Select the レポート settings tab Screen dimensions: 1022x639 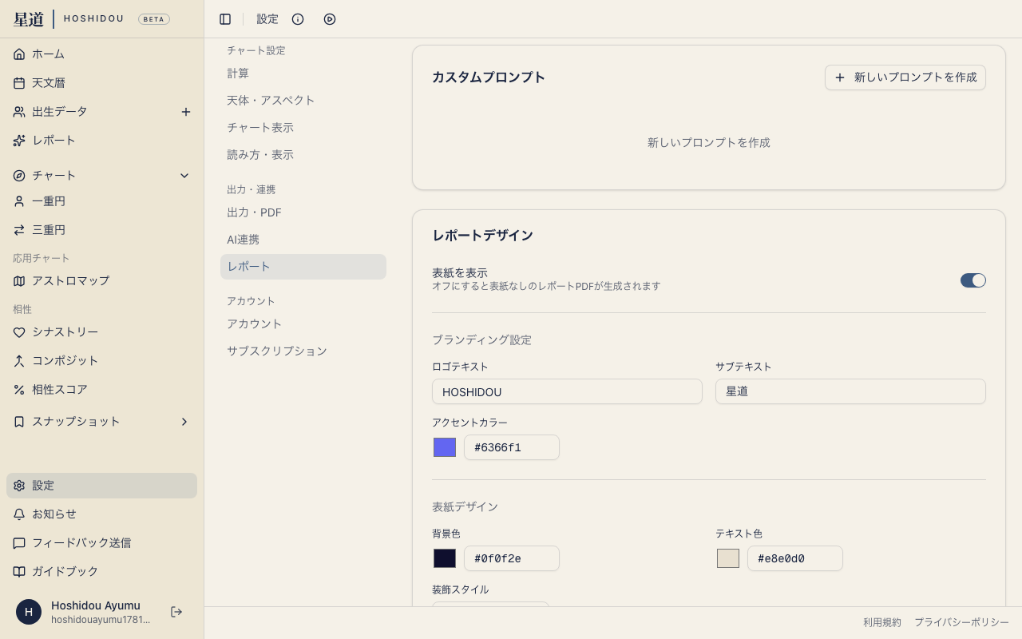(x=303, y=267)
